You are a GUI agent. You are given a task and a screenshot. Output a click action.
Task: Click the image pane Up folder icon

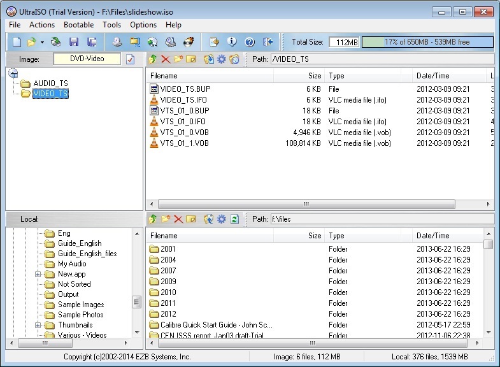point(153,59)
